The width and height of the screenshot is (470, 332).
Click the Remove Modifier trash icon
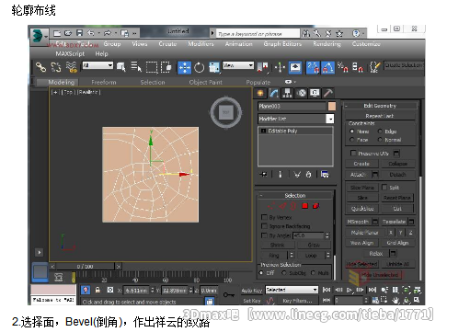tap(308, 175)
